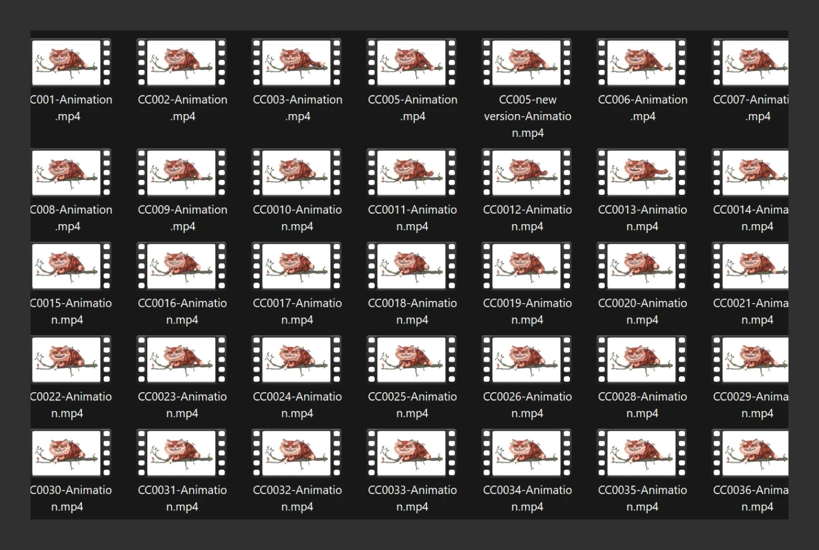The height and width of the screenshot is (550, 819).
Task: Select the CC0036-Animation.mp4 video thumbnail
Action: tap(750, 453)
